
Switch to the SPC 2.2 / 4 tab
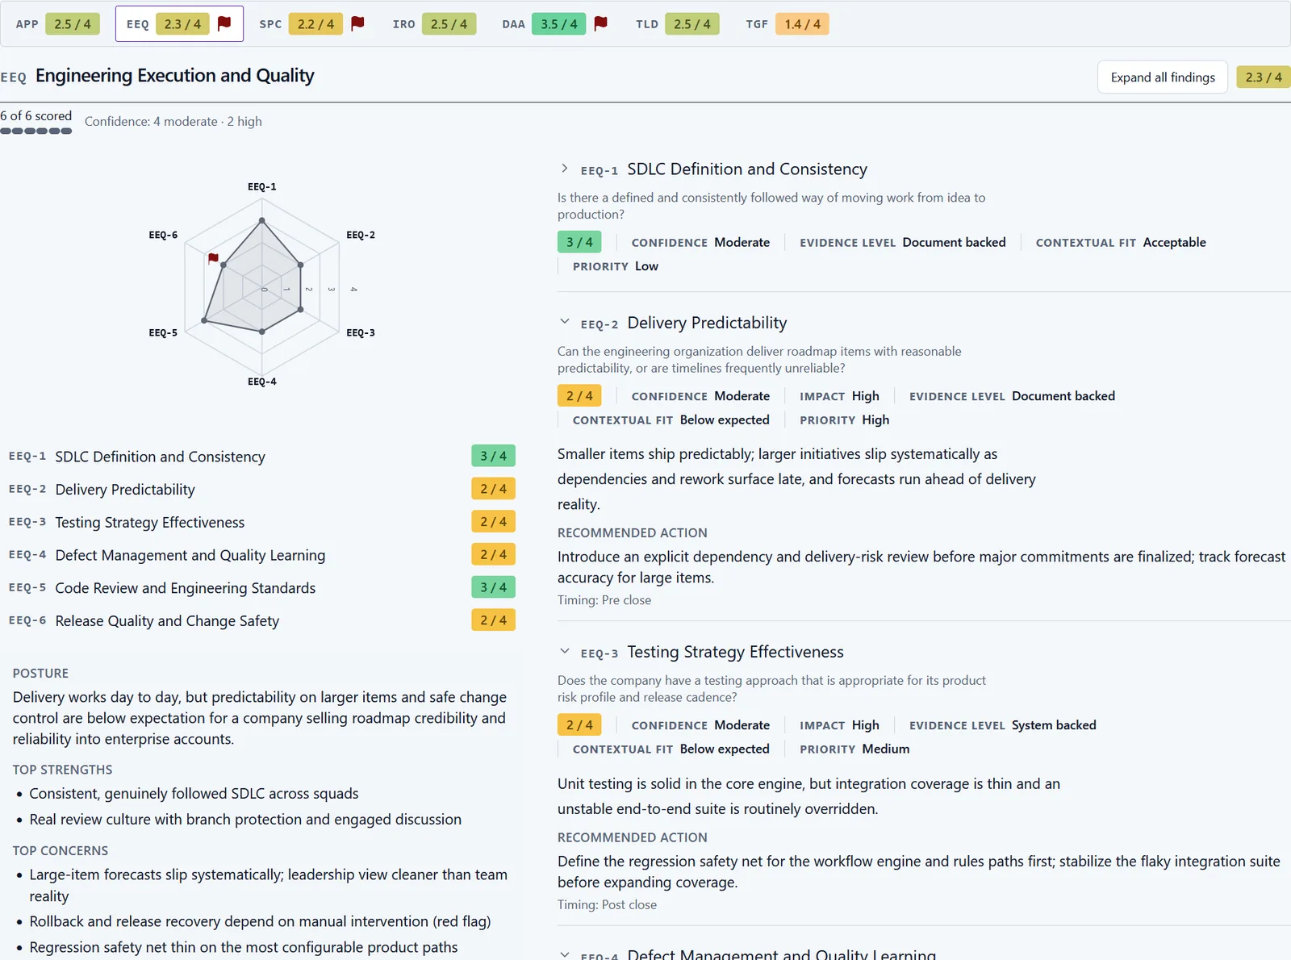click(311, 24)
